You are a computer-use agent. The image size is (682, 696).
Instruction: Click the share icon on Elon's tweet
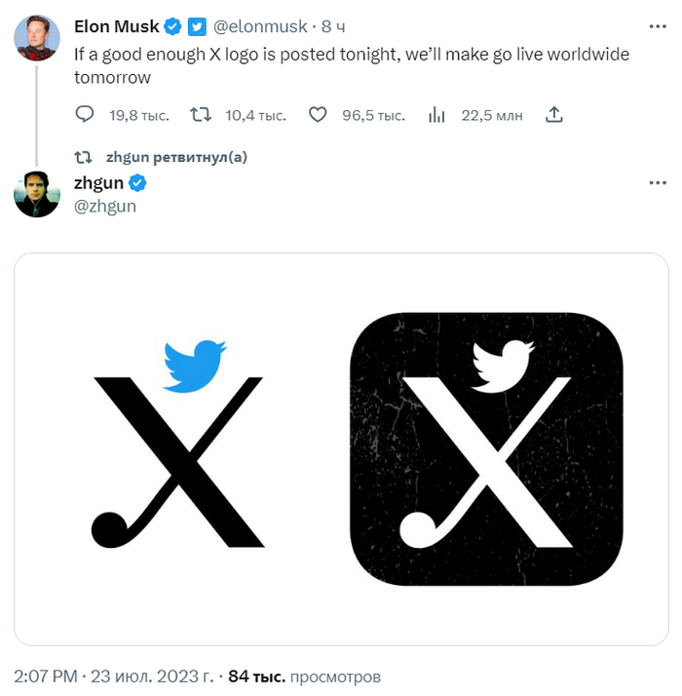pyautogui.click(x=554, y=115)
